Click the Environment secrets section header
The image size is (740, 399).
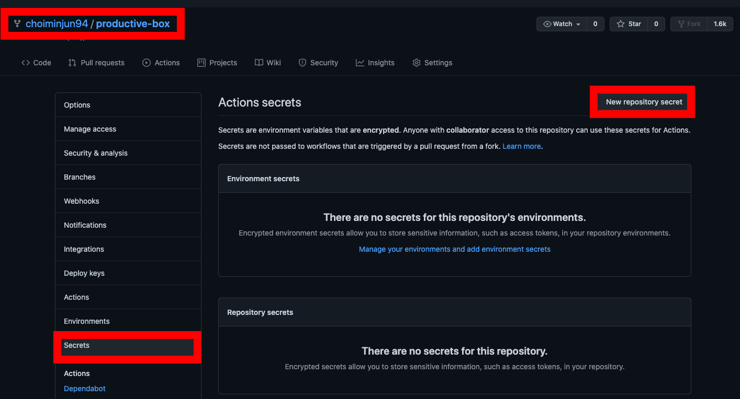pos(455,179)
